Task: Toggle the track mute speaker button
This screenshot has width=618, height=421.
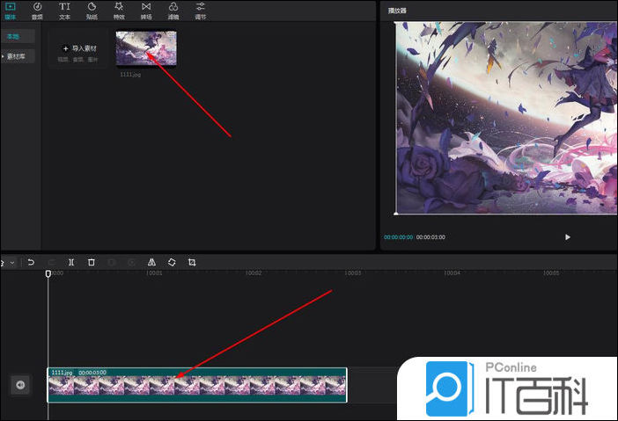Action: tap(20, 385)
